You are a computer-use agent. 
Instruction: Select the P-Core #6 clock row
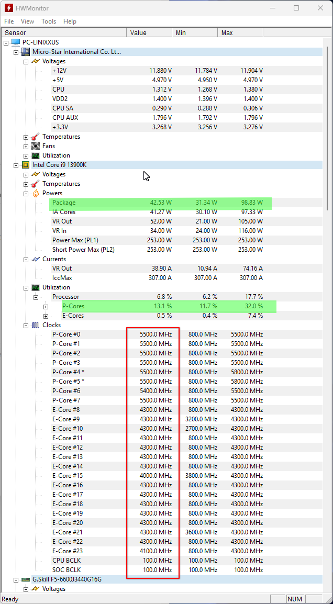coord(187,390)
